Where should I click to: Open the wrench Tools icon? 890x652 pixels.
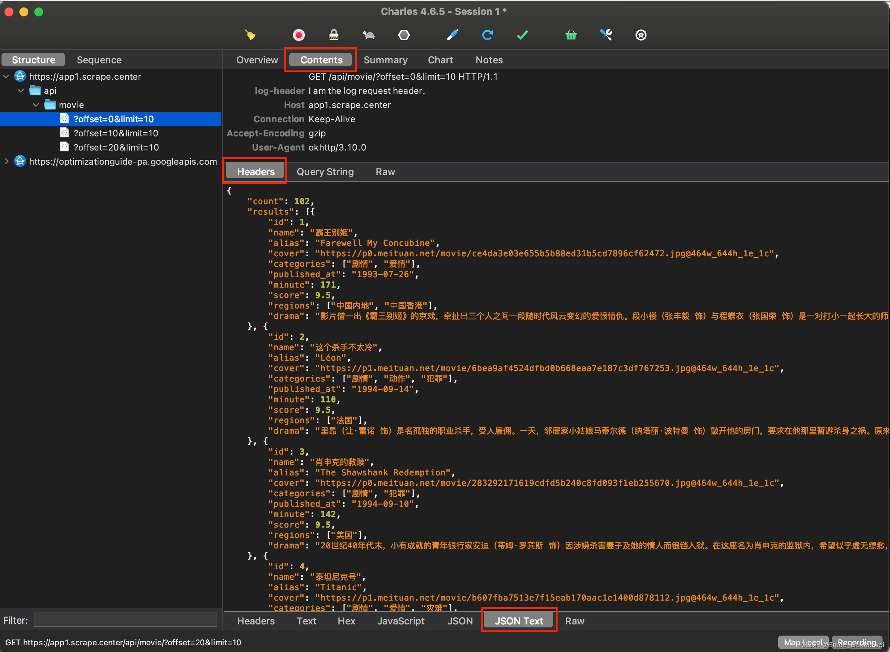(x=606, y=35)
